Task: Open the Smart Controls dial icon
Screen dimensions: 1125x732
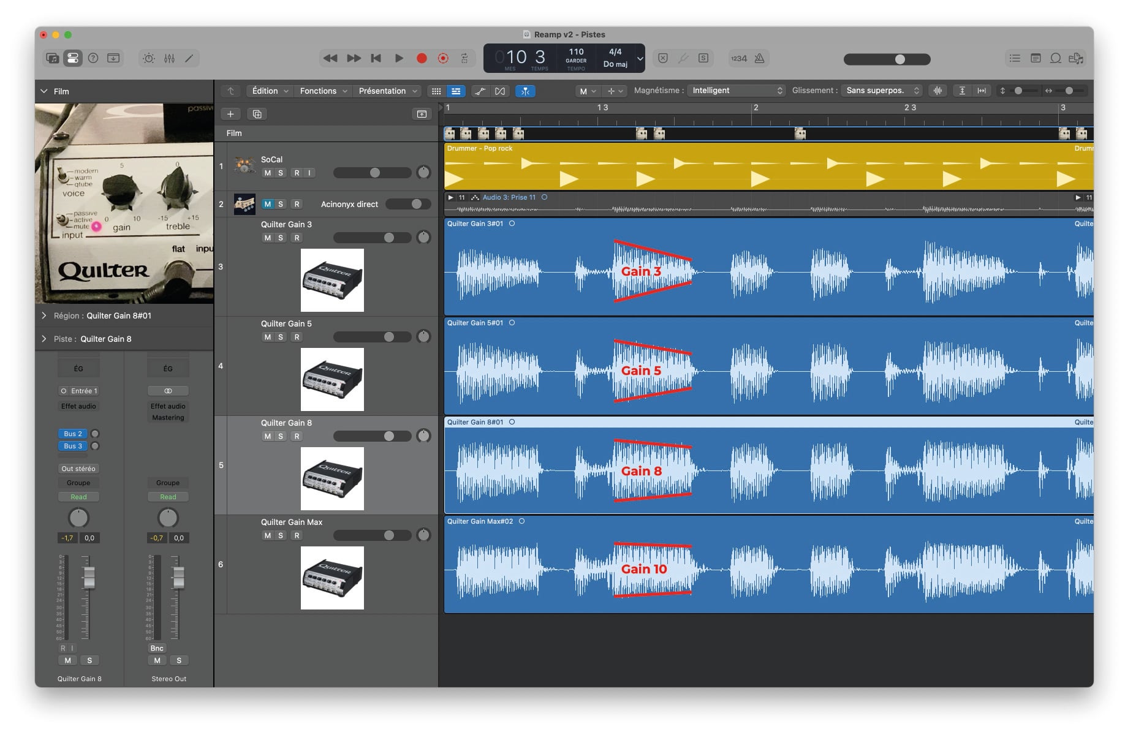Action: [x=149, y=58]
